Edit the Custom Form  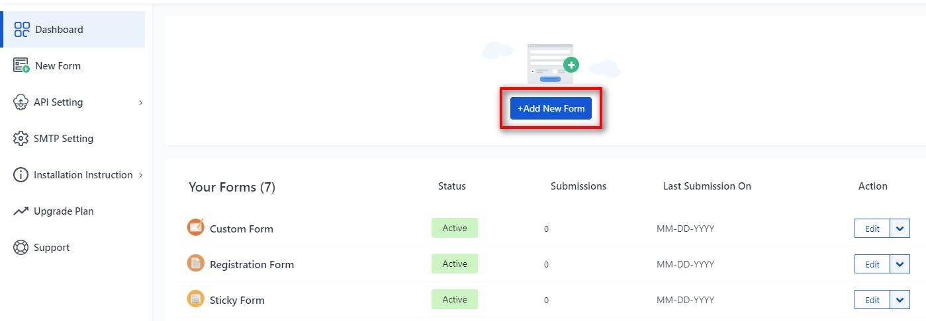[x=872, y=229]
